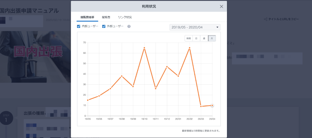Viewport: 312px width, 138px height.
Task: Set chart granularity to 時間
Action: click(x=189, y=38)
